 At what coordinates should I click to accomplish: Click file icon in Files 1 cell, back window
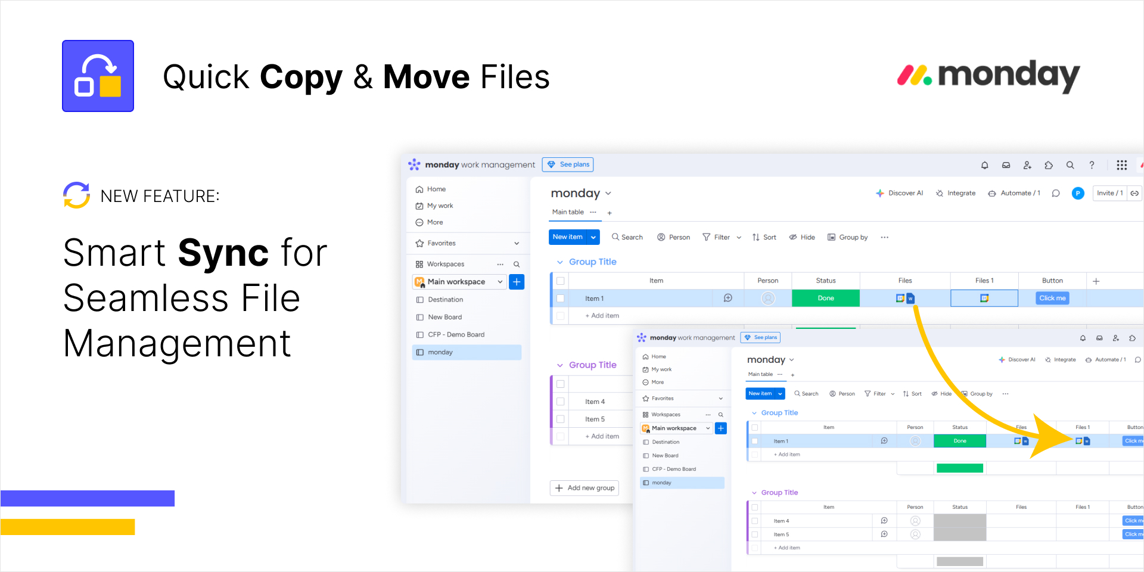click(x=984, y=299)
